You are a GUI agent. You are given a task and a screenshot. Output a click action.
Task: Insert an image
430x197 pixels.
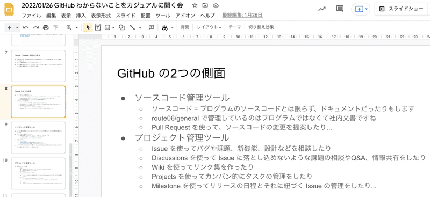107,27
